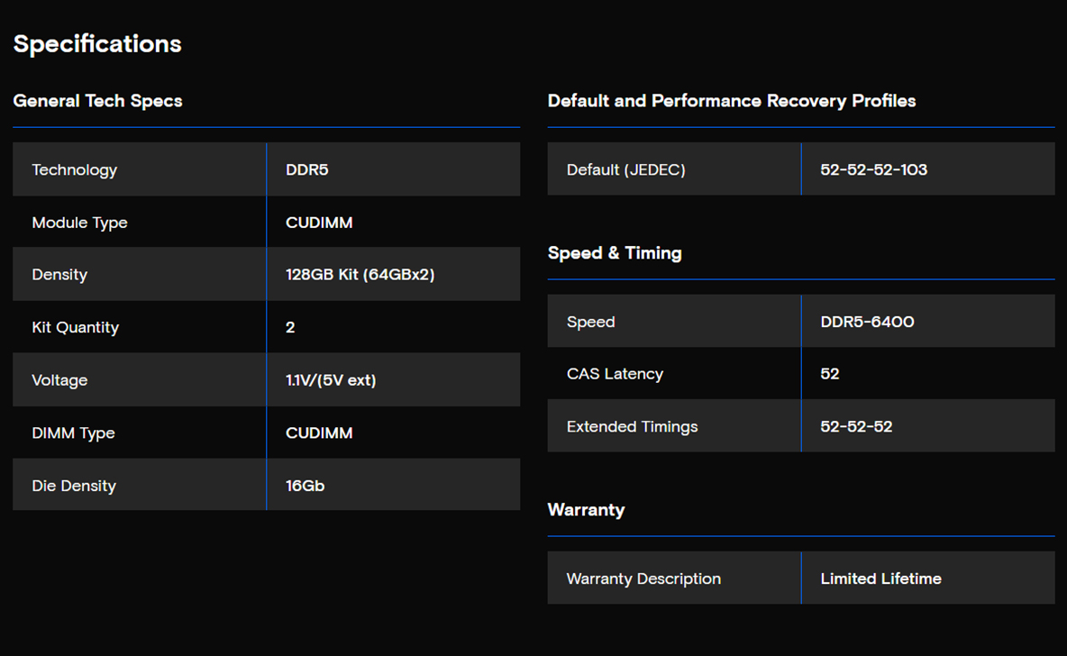Select the Speed & Timing section heading
1067x656 pixels.
coord(615,253)
